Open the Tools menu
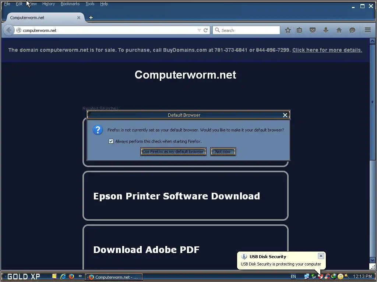 90,4
